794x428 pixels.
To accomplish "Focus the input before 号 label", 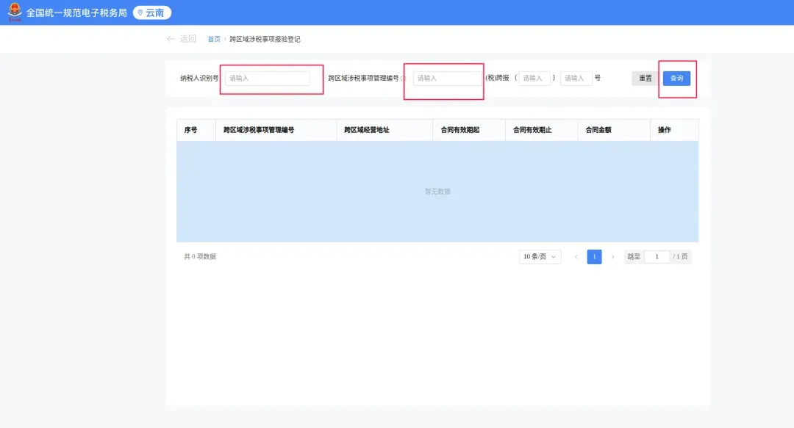I will [x=576, y=79].
